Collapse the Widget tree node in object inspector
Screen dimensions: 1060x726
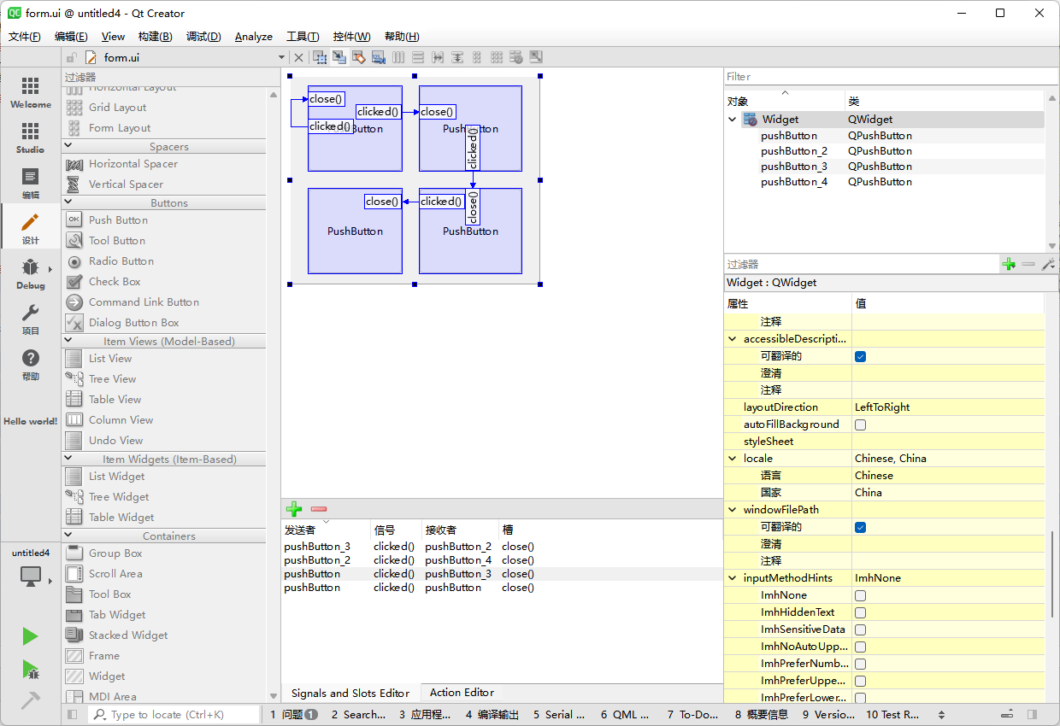[733, 120]
